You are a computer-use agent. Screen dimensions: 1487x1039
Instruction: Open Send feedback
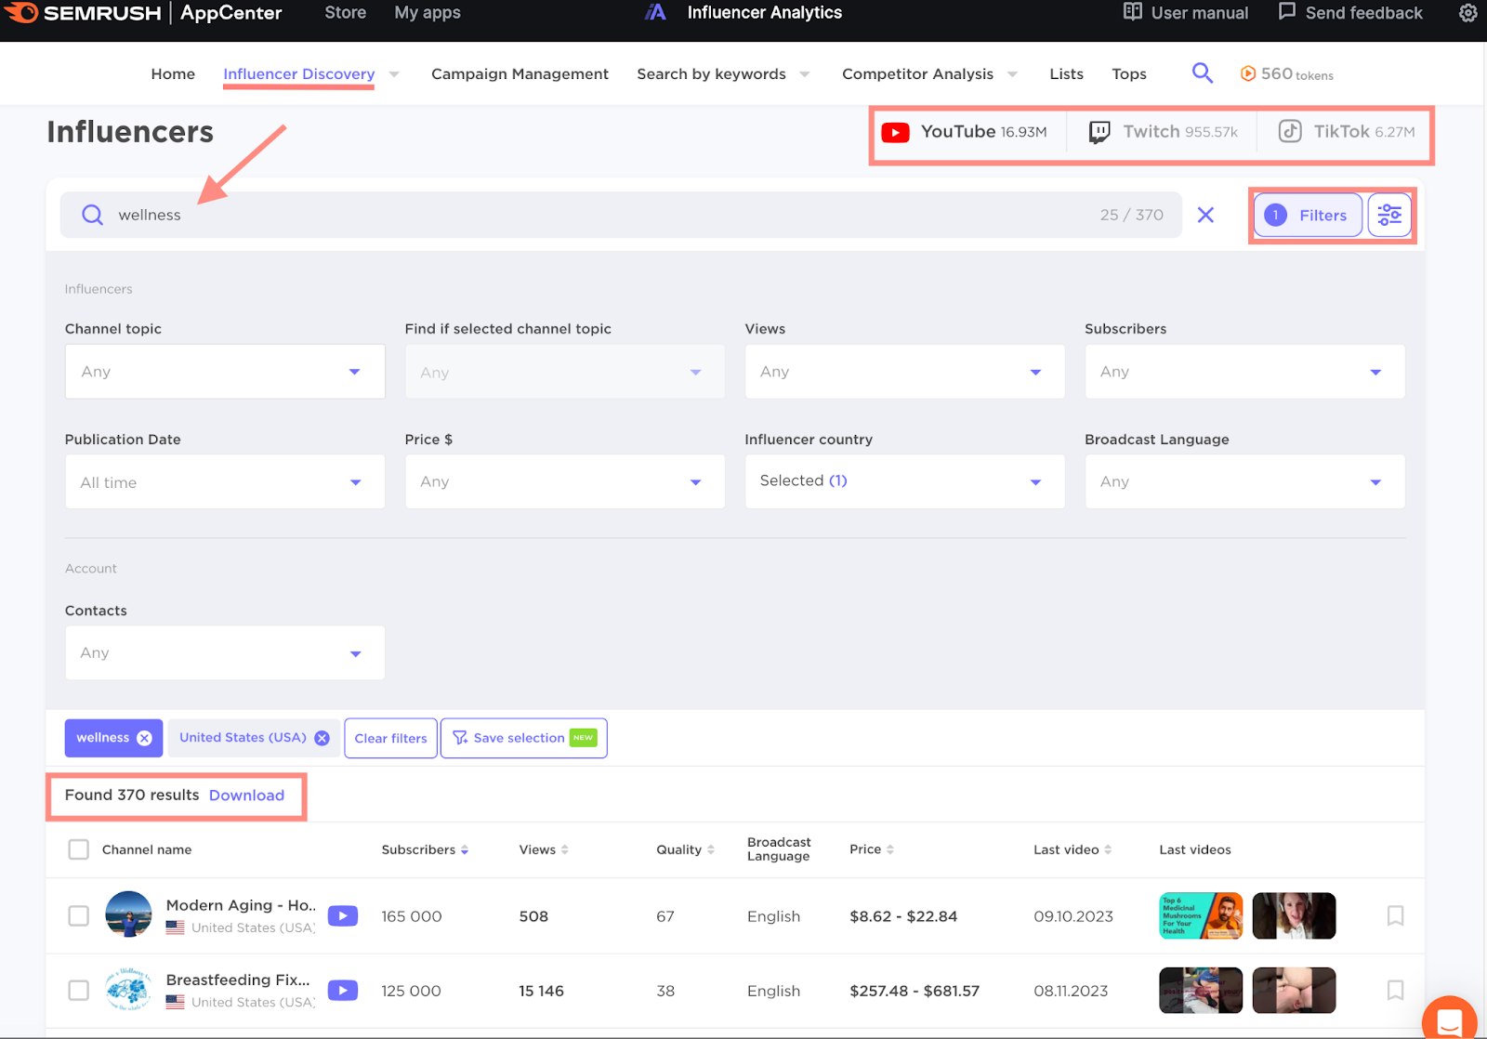[1349, 12]
